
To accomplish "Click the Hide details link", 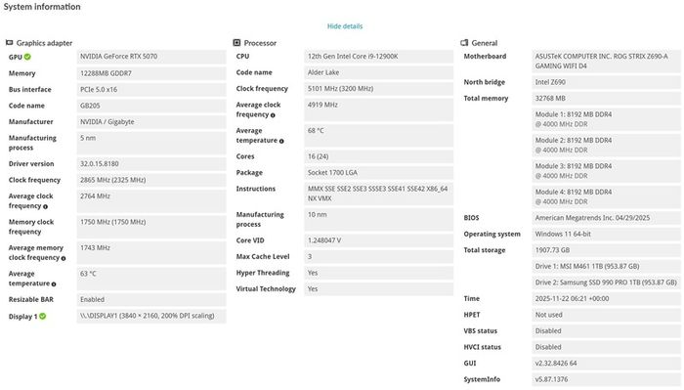I will (x=345, y=26).
